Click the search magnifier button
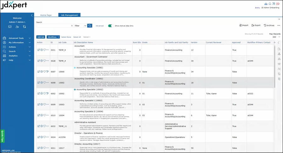The height and width of the screenshot is (153, 283). click(x=90, y=26)
